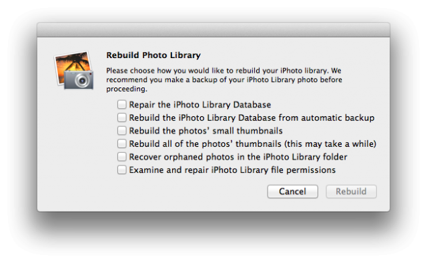The width and height of the screenshot is (427, 263).
Task: Click label text 'Rebuild the photos' small thumbnails'
Action: 205,131
